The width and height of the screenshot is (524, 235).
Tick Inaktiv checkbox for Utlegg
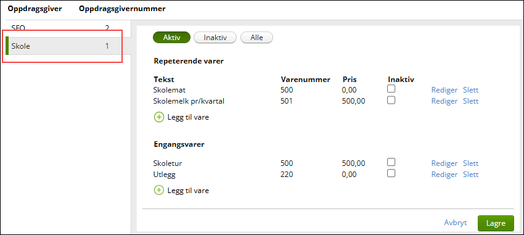tap(391, 173)
